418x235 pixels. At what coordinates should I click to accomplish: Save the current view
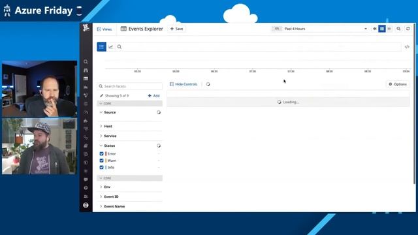(177, 29)
